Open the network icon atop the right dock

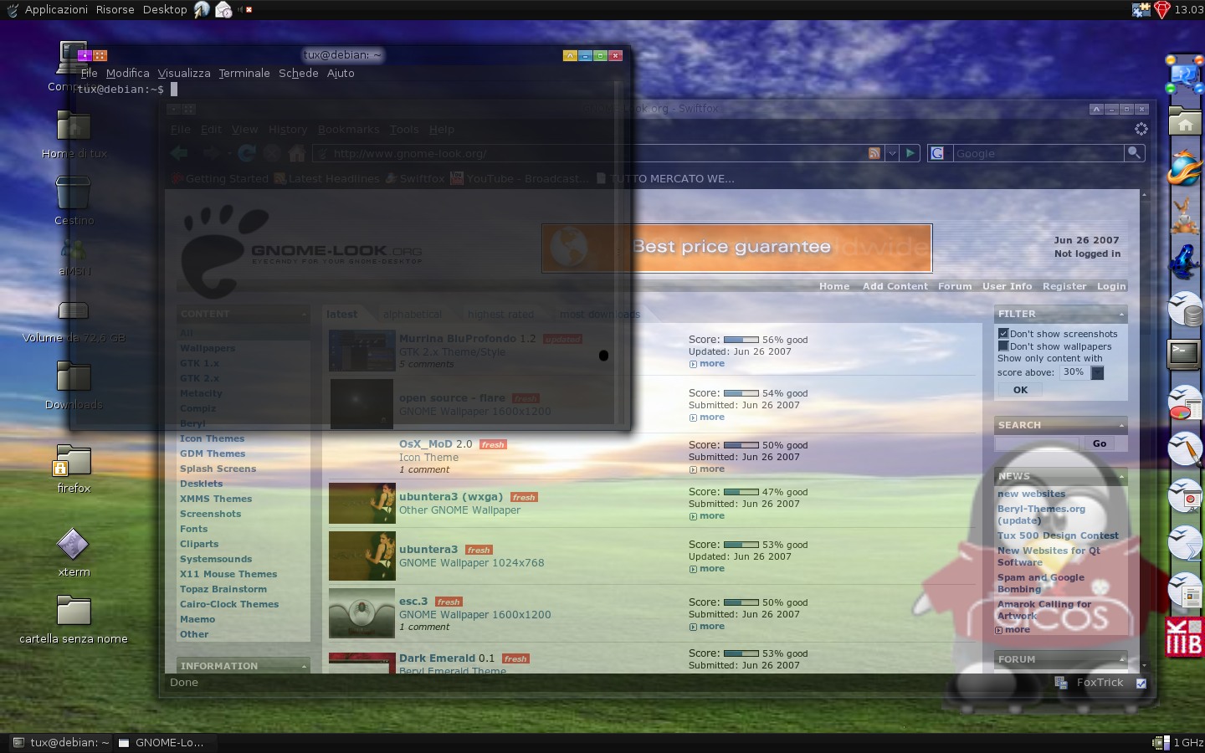tap(1185, 74)
